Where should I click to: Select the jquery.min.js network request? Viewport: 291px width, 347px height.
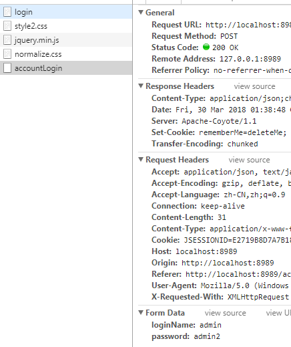click(66, 40)
